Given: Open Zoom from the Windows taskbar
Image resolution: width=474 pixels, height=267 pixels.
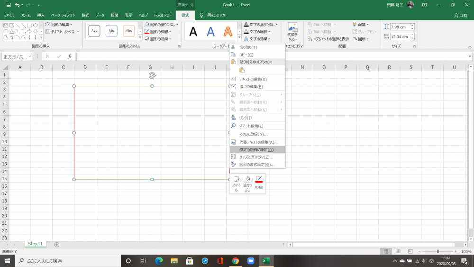Looking at the screenshot, I should pos(251,261).
